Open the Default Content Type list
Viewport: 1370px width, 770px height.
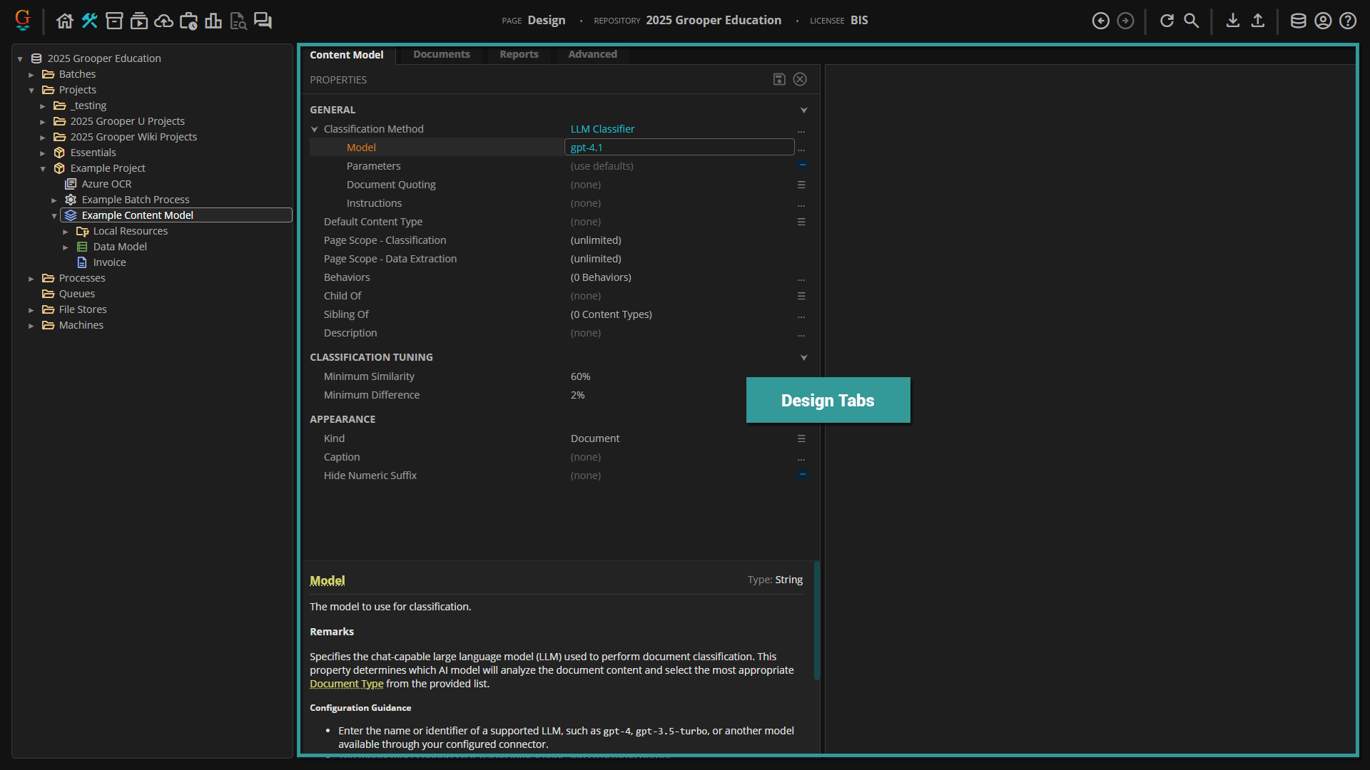point(801,222)
